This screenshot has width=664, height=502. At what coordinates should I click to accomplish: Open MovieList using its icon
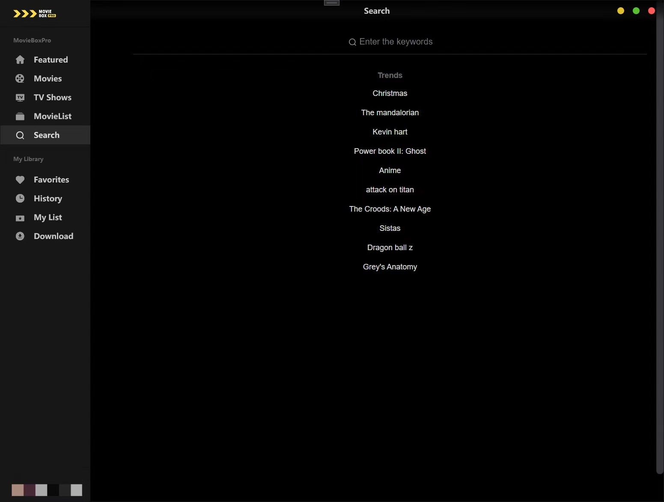(x=20, y=116)
